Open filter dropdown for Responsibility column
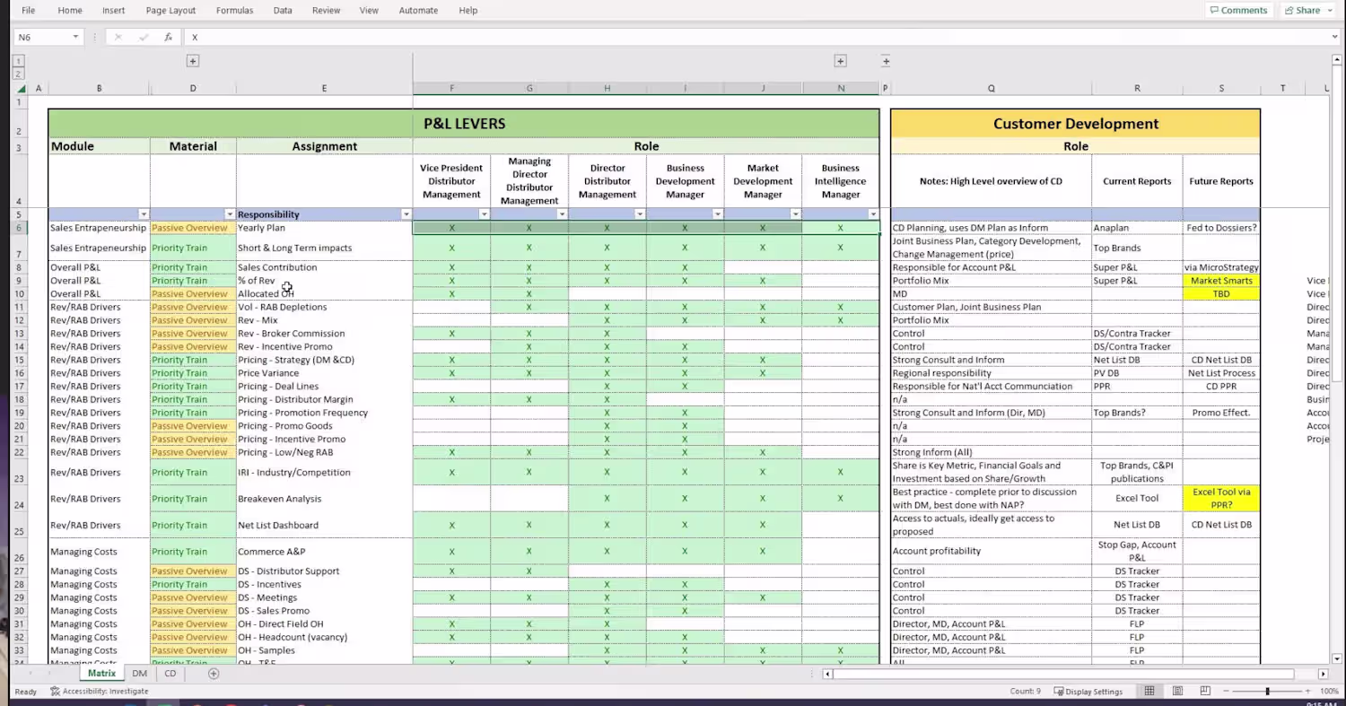Screen dimensions: 1346x706 (x=406, y=214)
